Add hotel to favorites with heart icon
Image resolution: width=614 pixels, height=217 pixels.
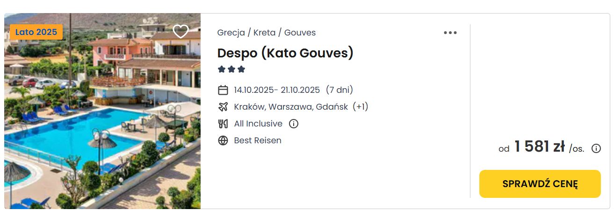click(181, 31)
